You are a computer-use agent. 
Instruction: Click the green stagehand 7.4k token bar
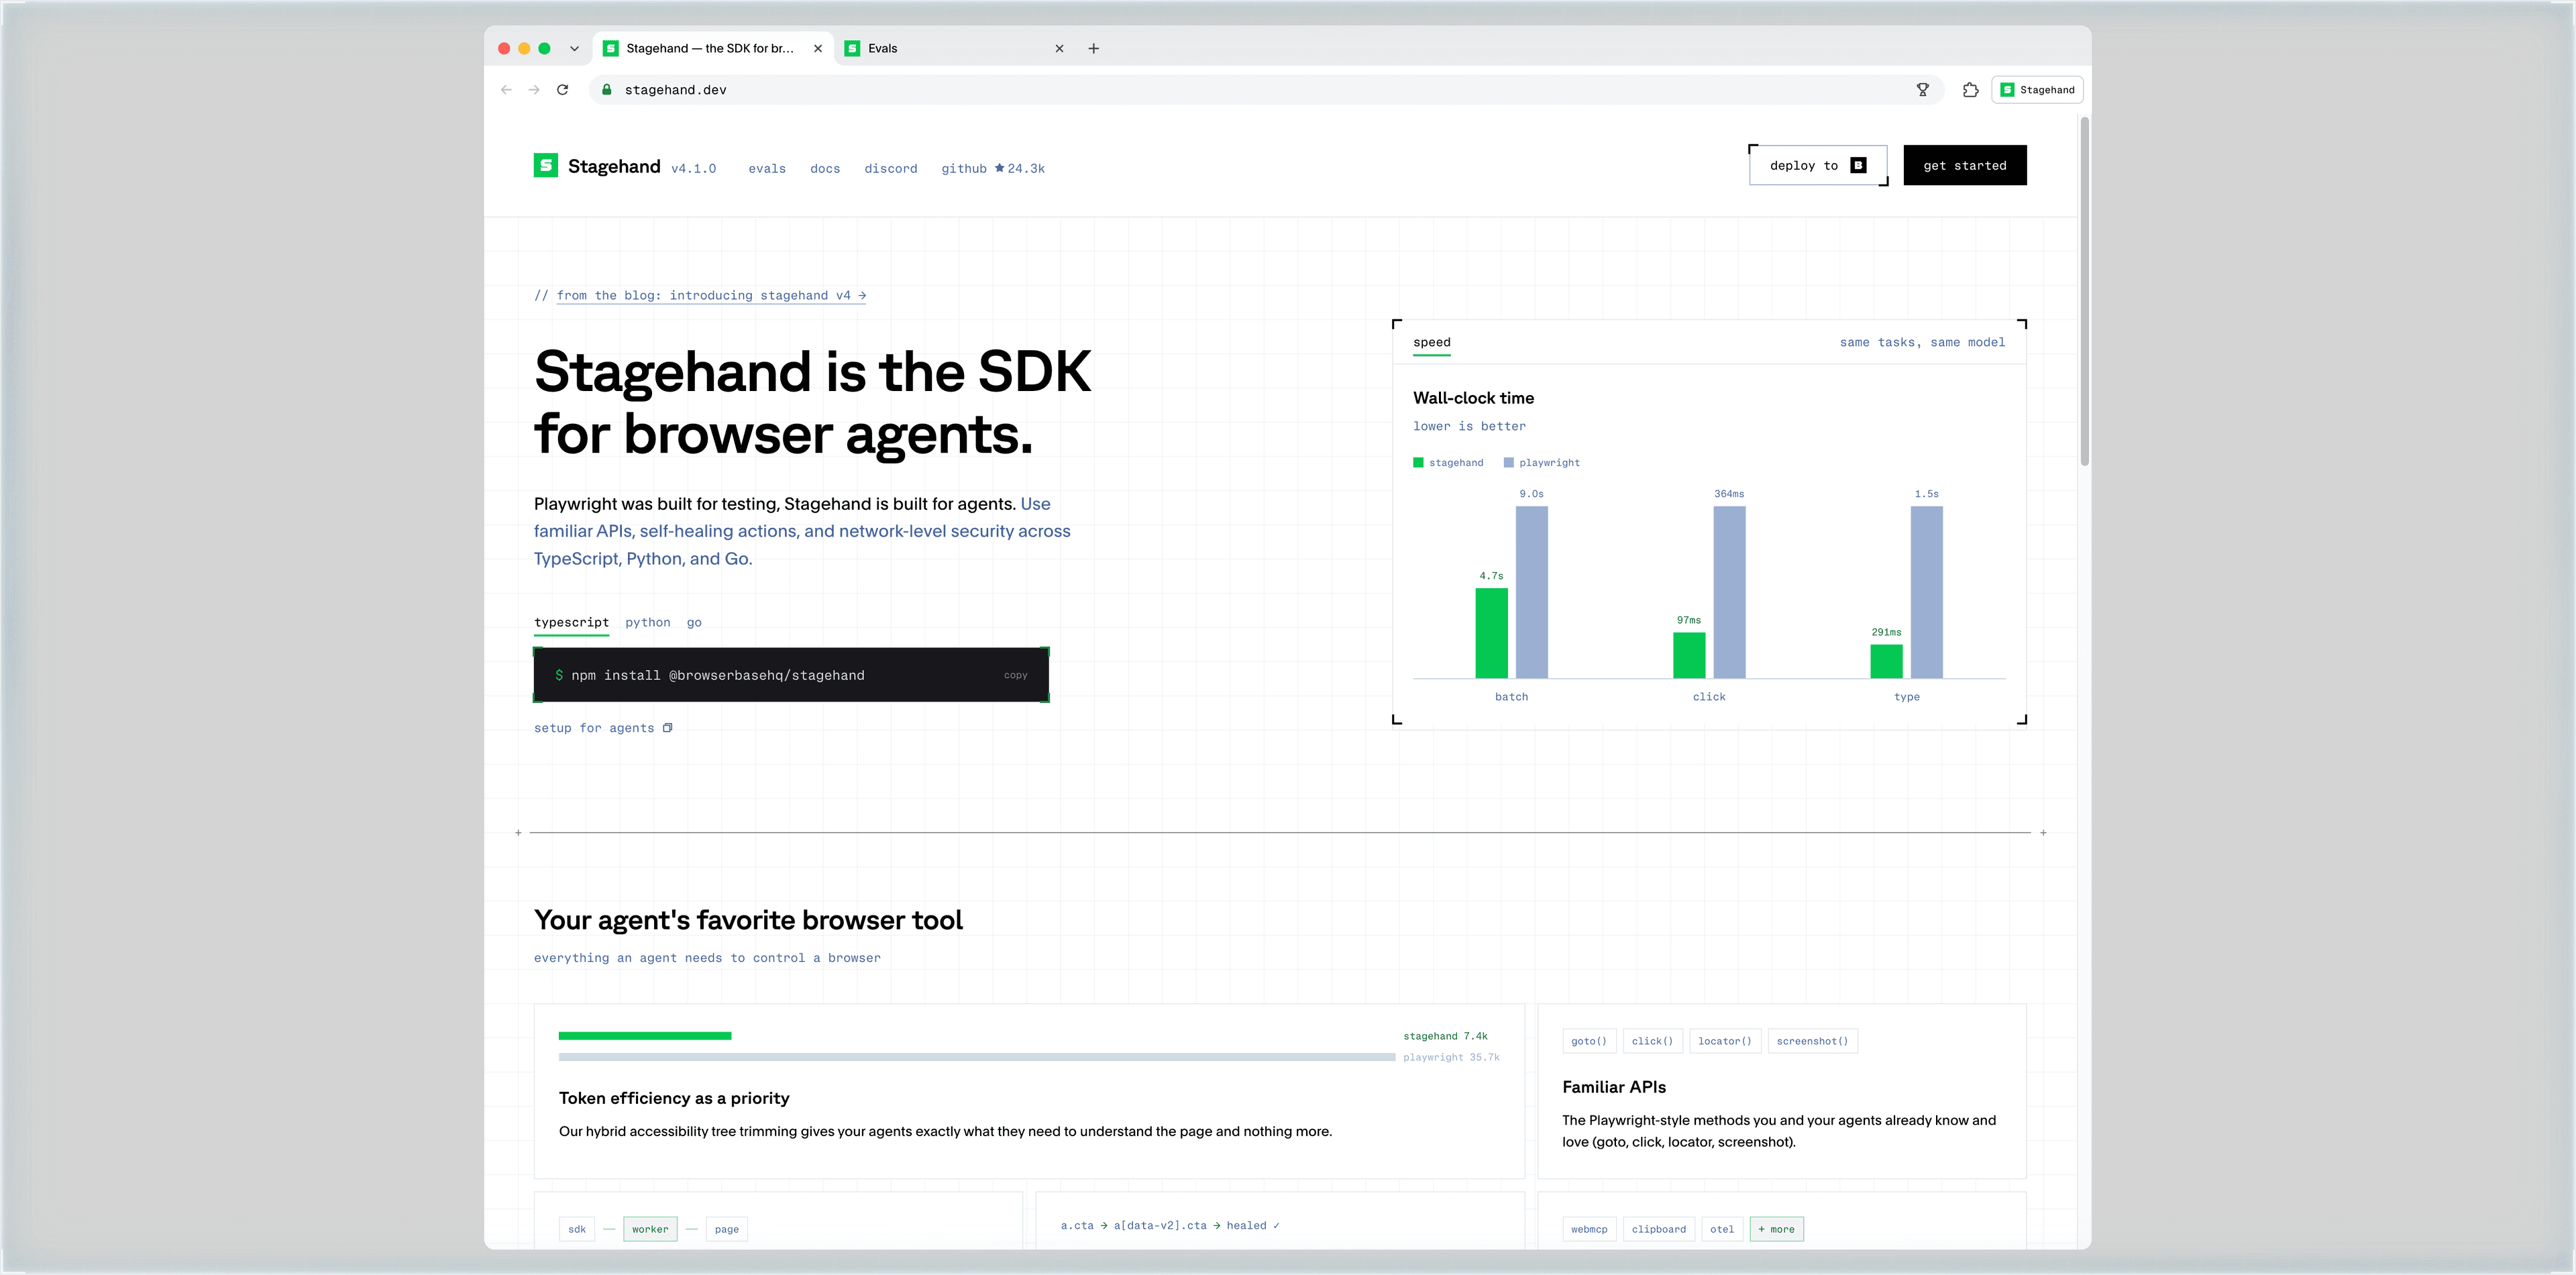(645, 1036)
